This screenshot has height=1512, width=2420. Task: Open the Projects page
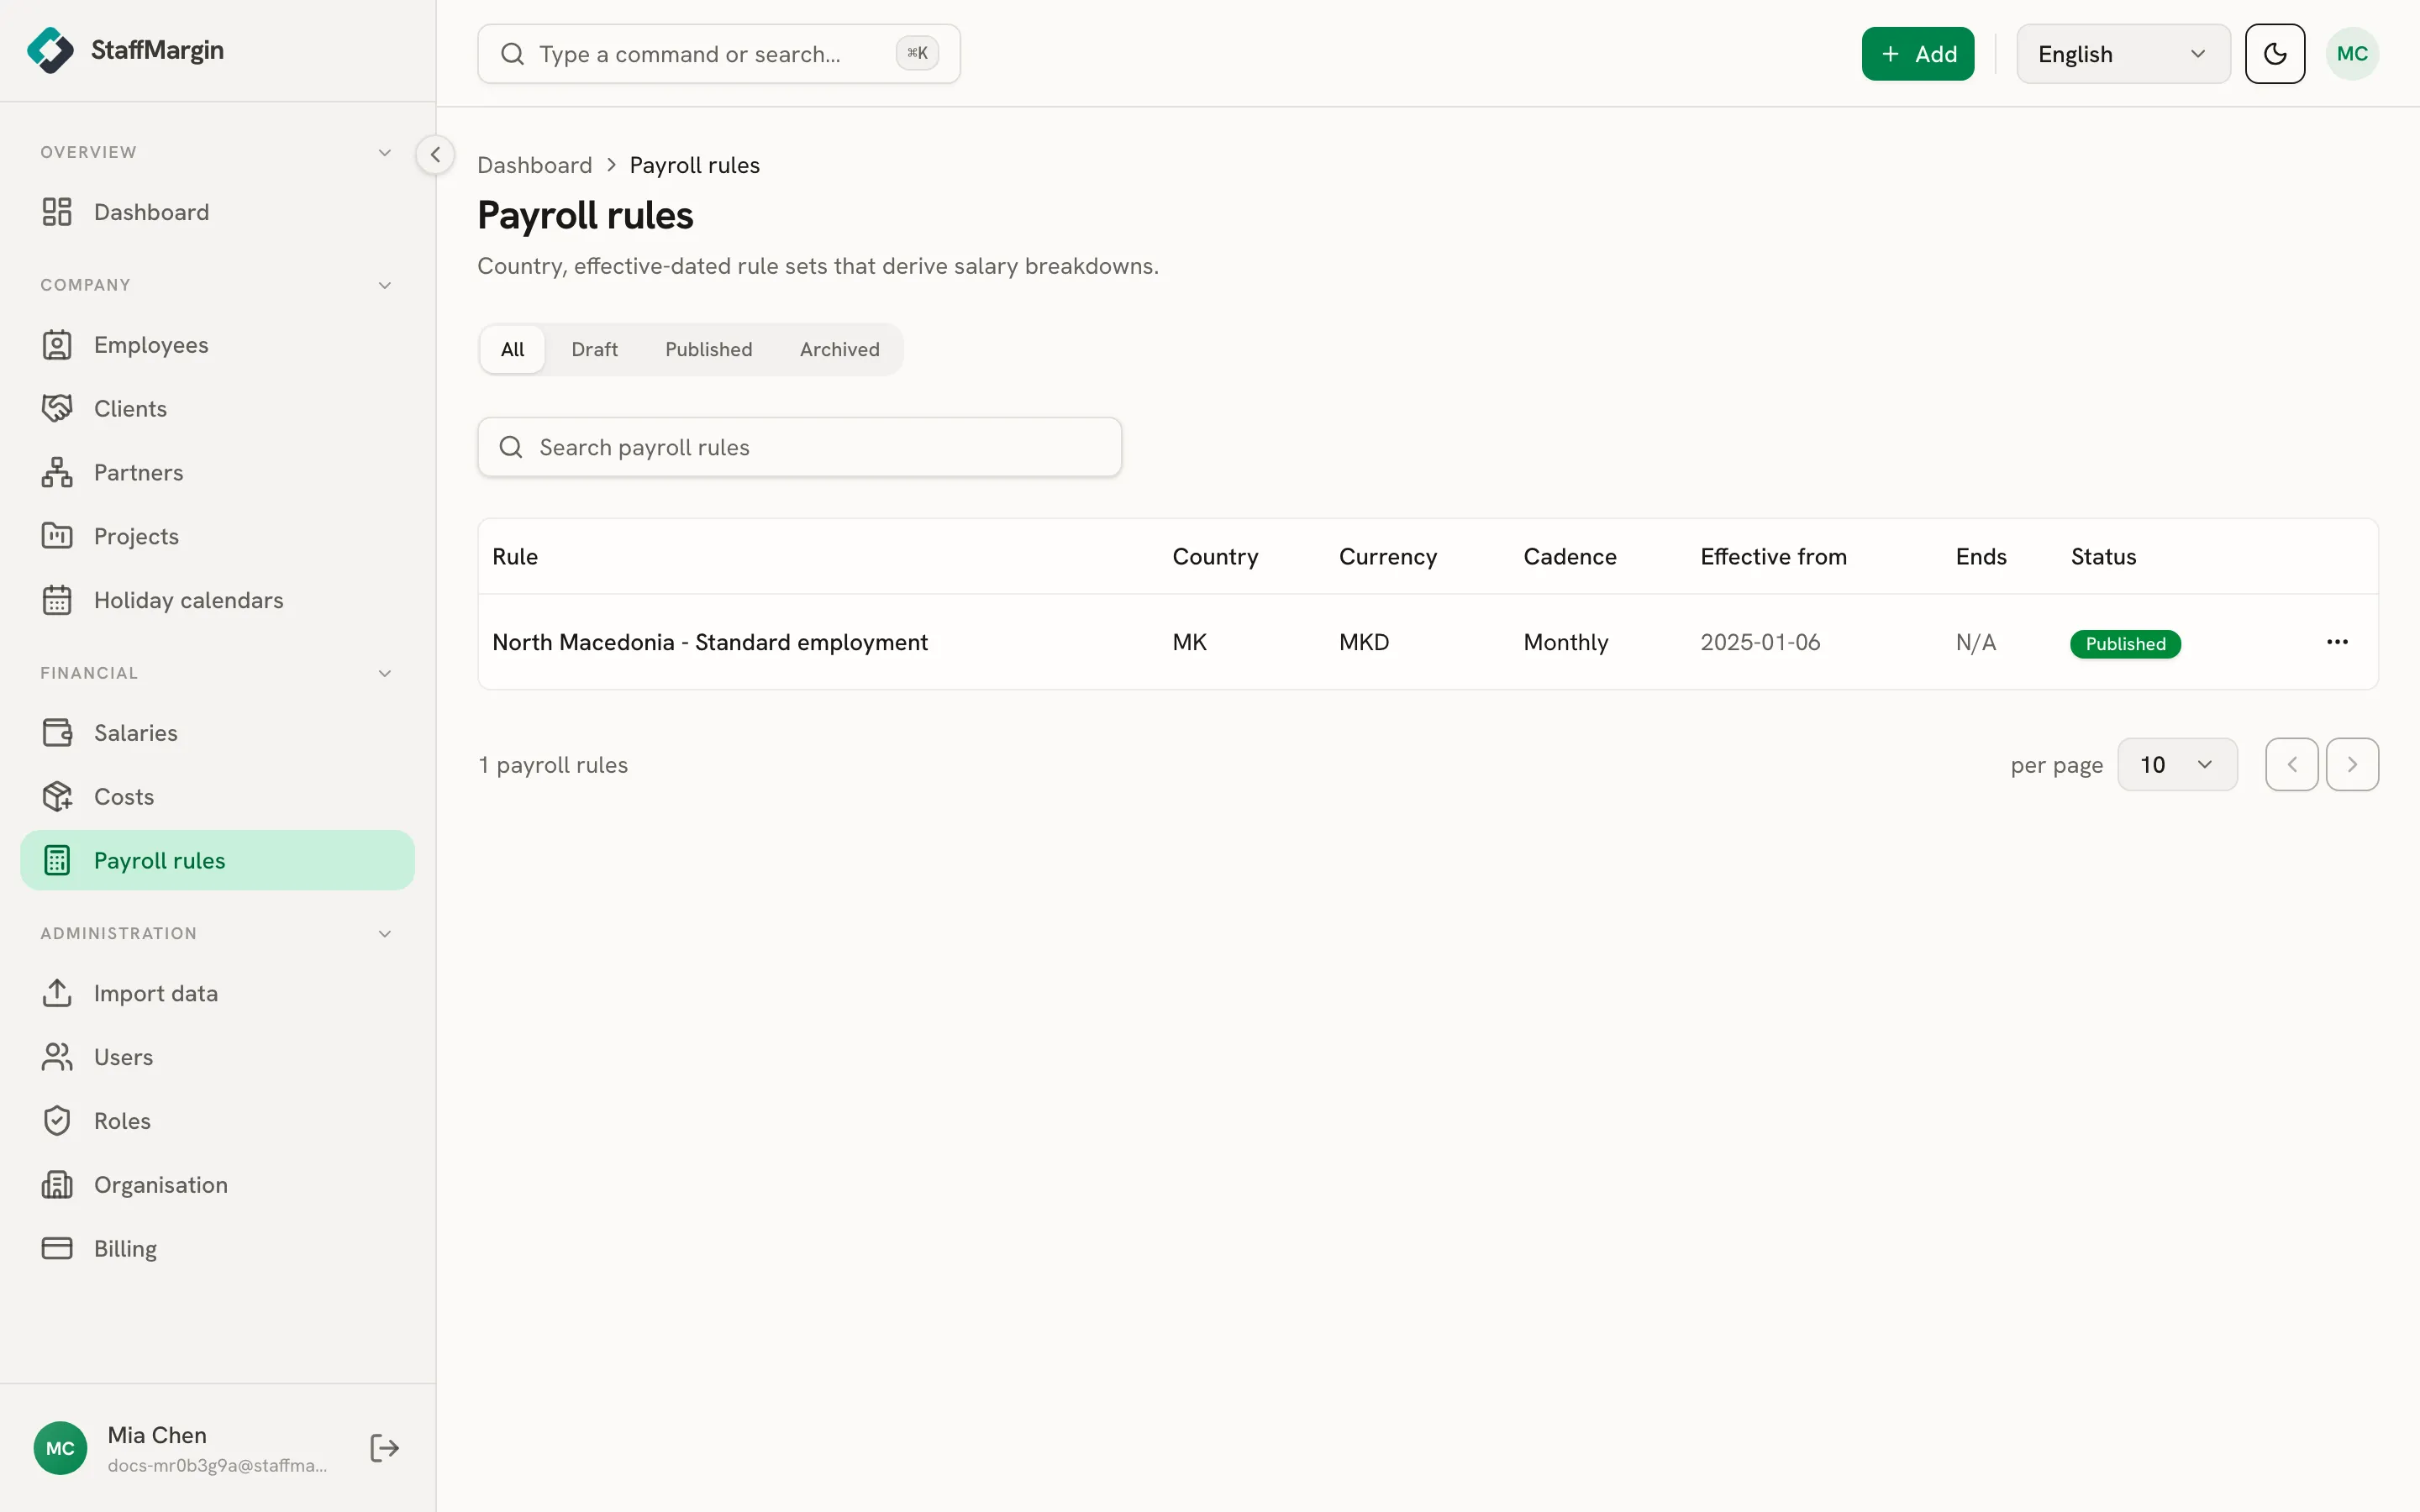coord(217,537)
